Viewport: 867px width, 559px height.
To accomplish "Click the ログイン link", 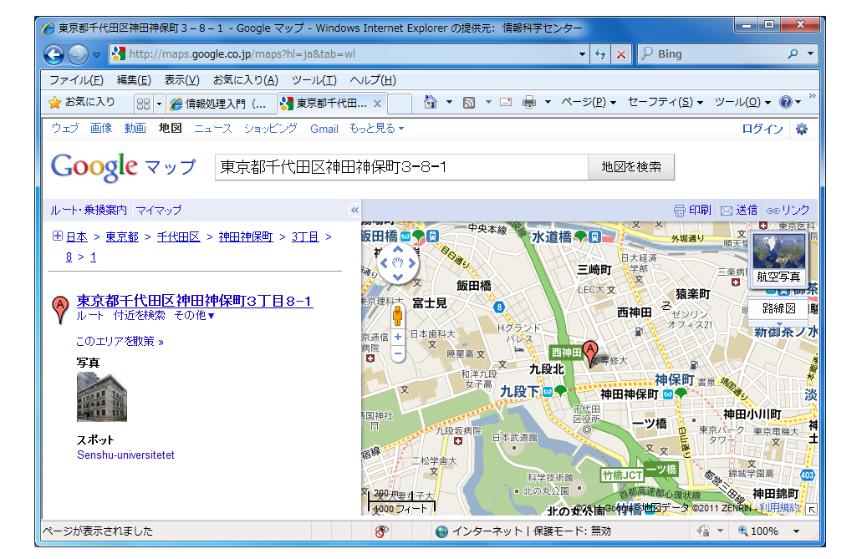I will click(x=762, y=129).
